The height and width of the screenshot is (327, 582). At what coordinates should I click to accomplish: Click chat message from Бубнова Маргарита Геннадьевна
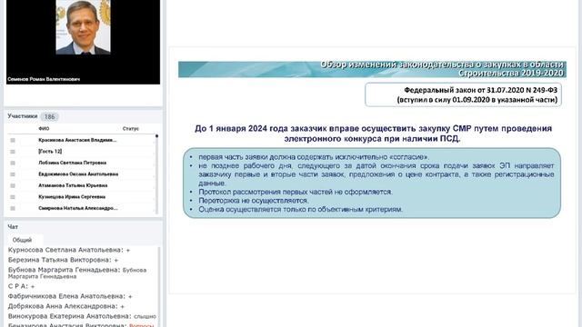77,272
